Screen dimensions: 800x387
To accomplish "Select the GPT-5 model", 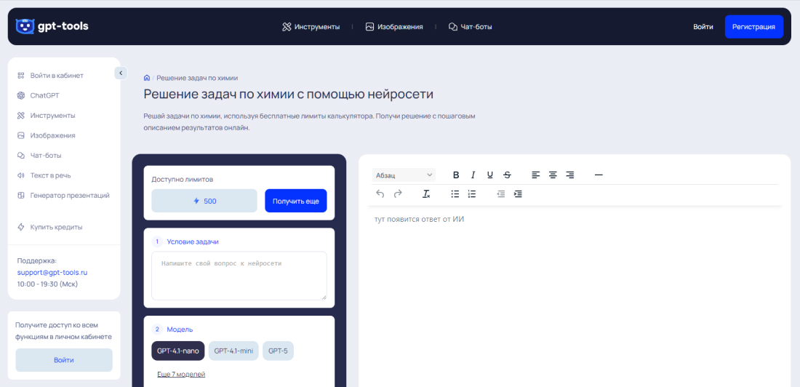I will 278,351.
